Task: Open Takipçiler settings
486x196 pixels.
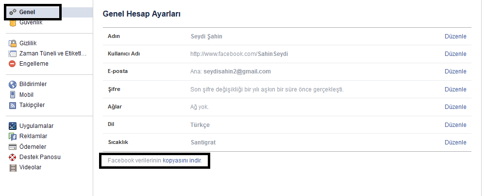Action: coord(32,105)
